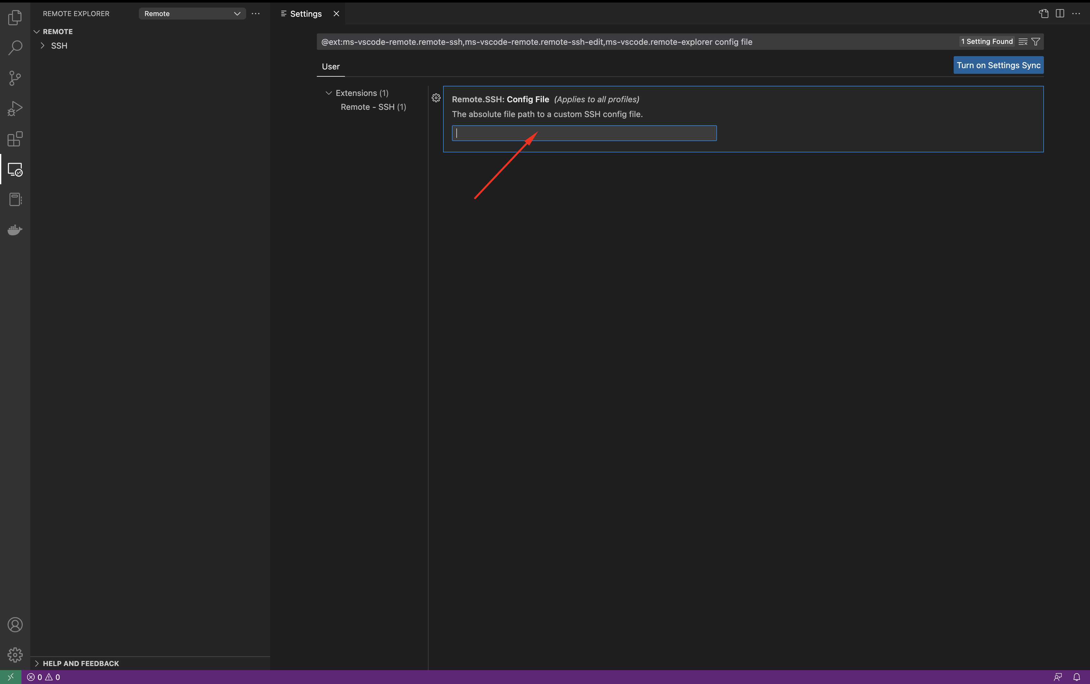Open the settings filter funnel icon
1090x684 pixels.
click(1036, 42)
